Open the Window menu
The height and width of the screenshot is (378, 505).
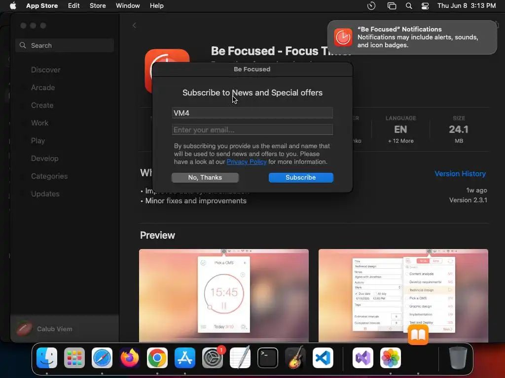click(x=128, y=6)
